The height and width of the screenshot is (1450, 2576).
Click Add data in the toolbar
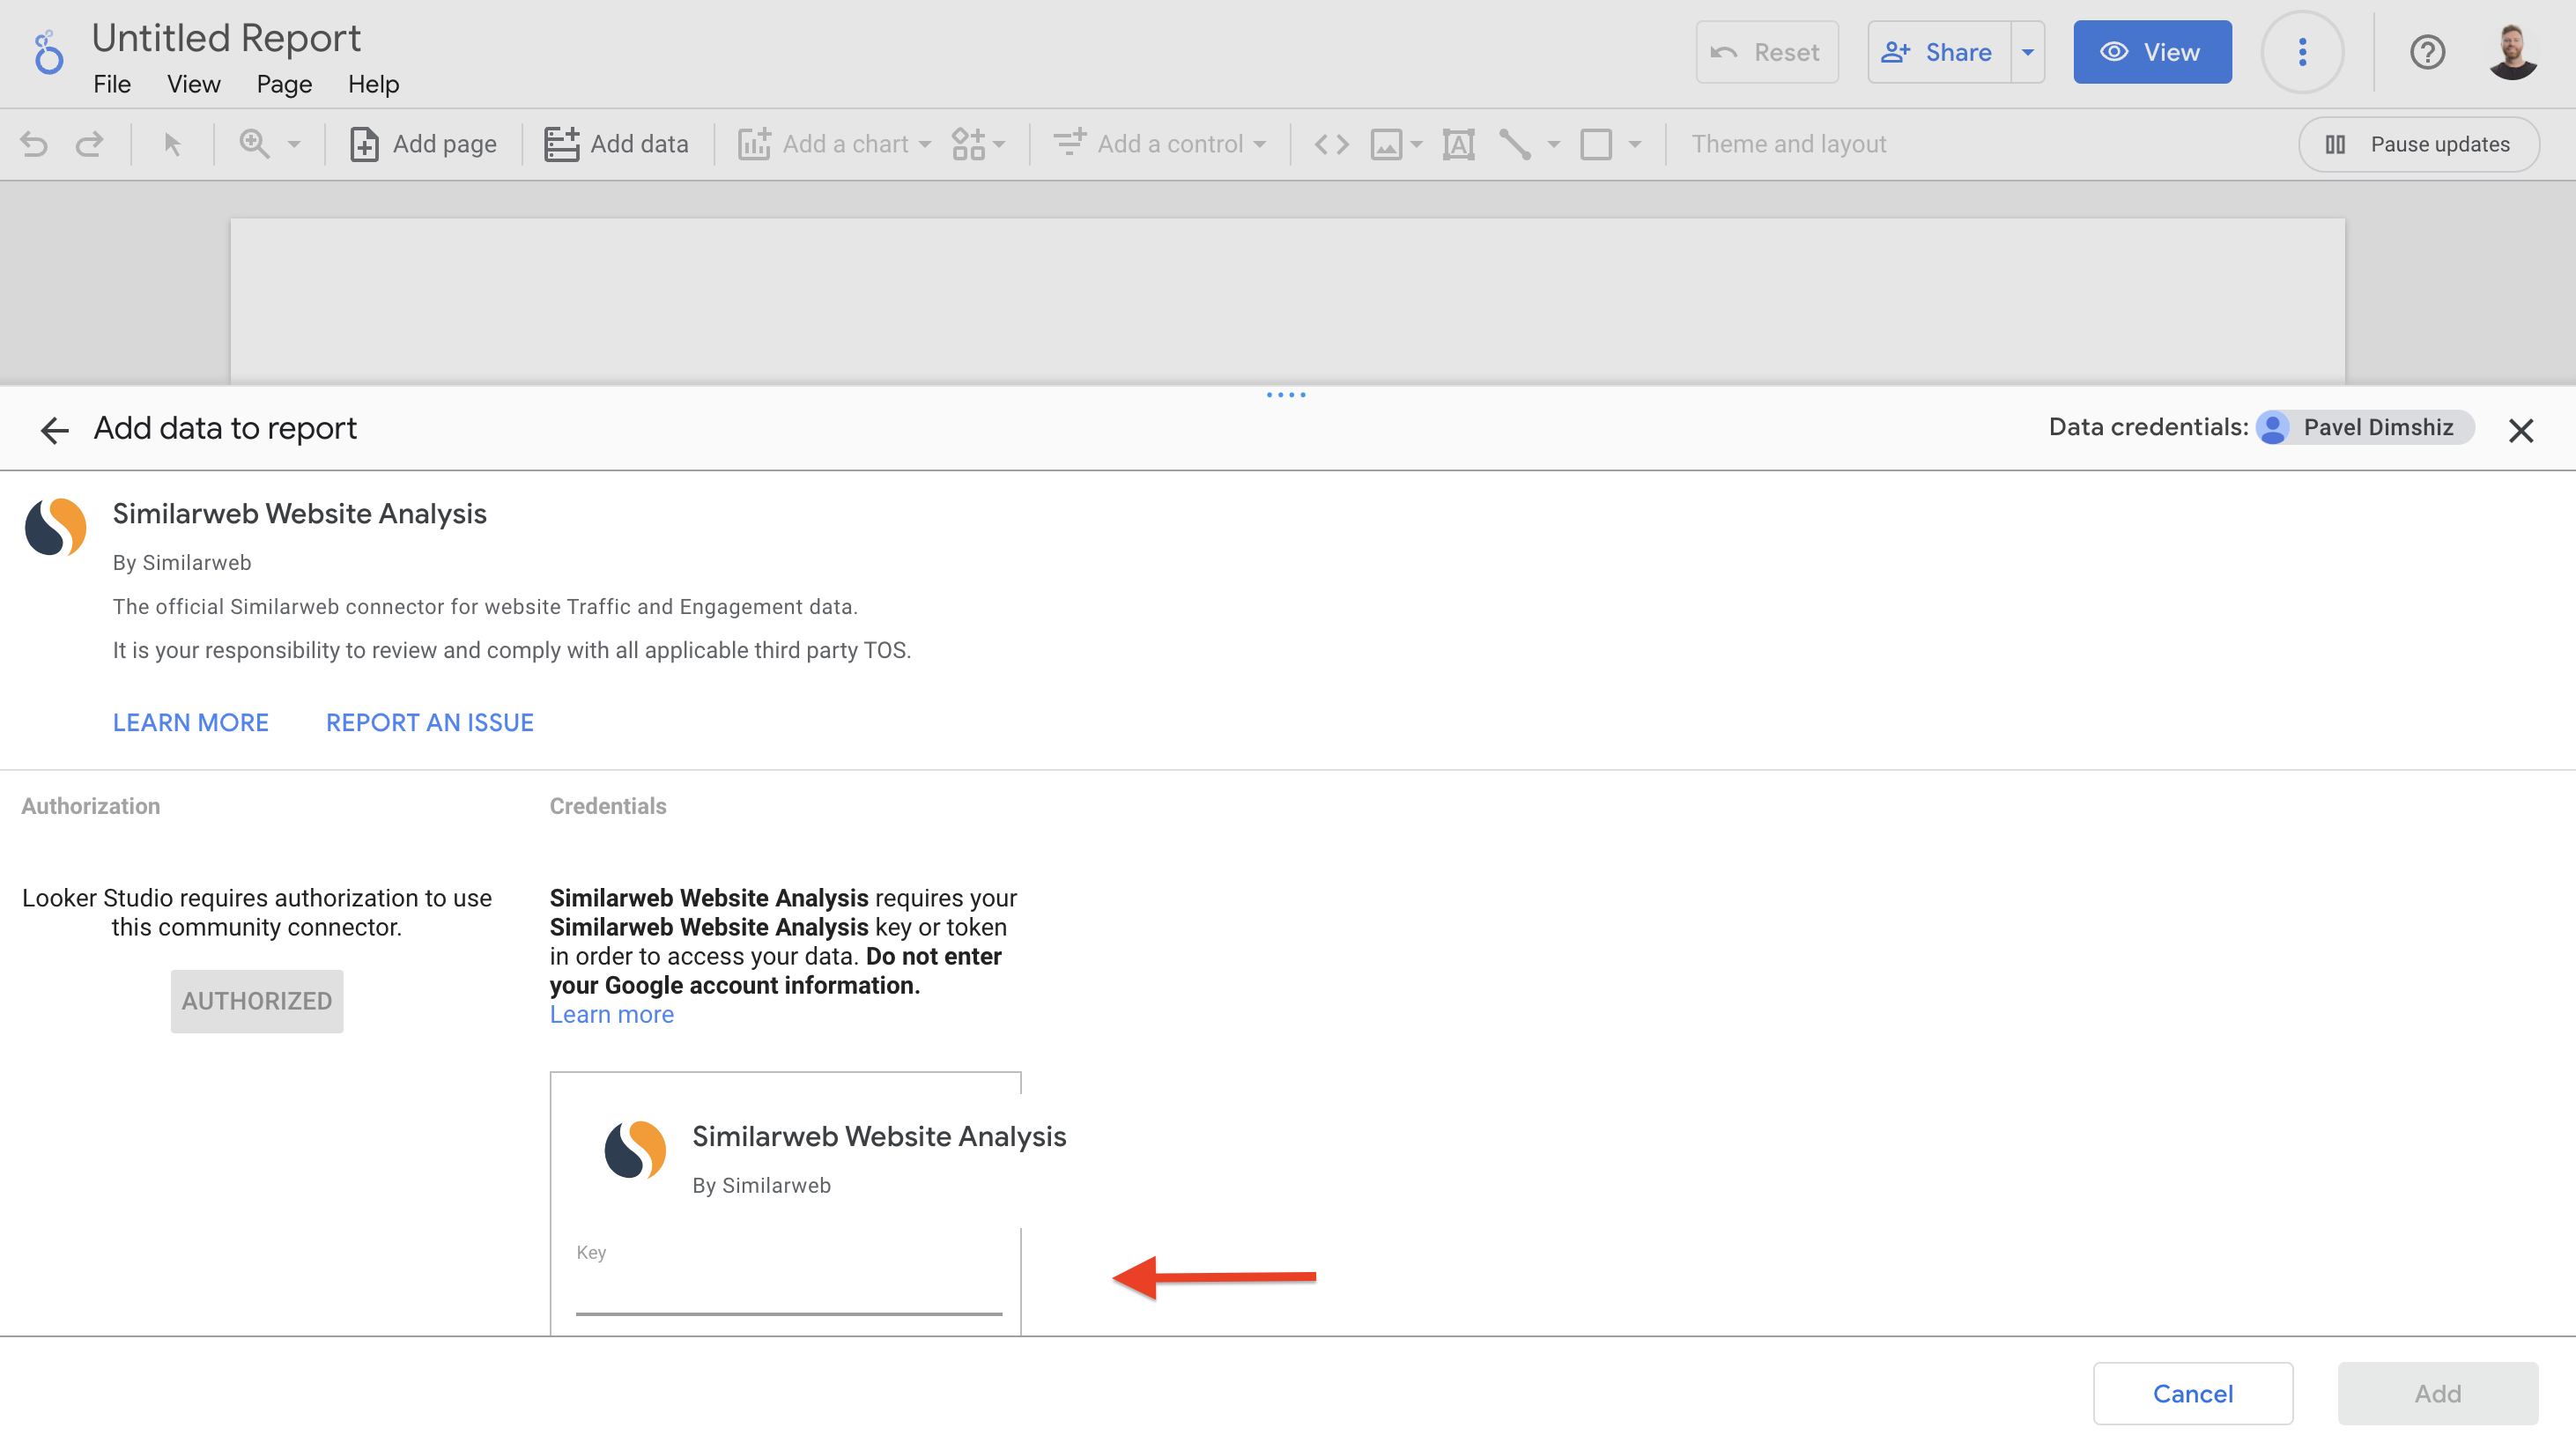coord(616,144)
